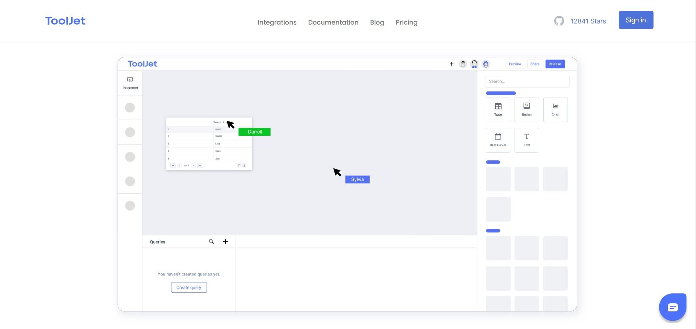This screenshot has width=696, height=329.
Task: Open the Blog menu link
Action: point(377,22)
